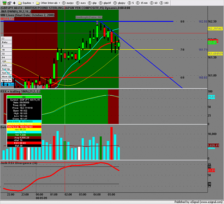Click the OverBought (Frame: 192) label
This screenshot has height=204, width=224.
[89, 17]
